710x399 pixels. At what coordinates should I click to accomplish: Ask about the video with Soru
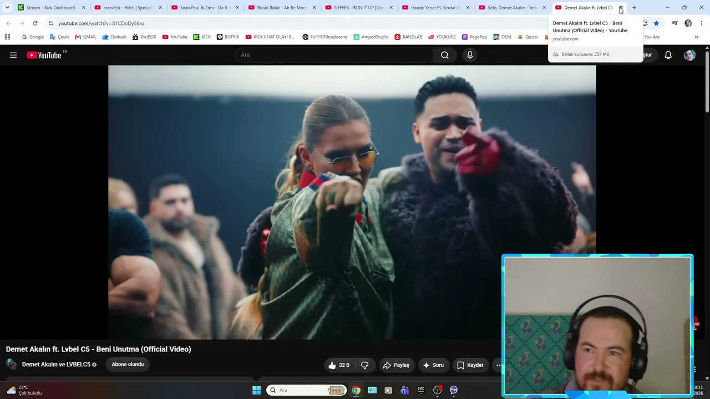tap(433, 365)
